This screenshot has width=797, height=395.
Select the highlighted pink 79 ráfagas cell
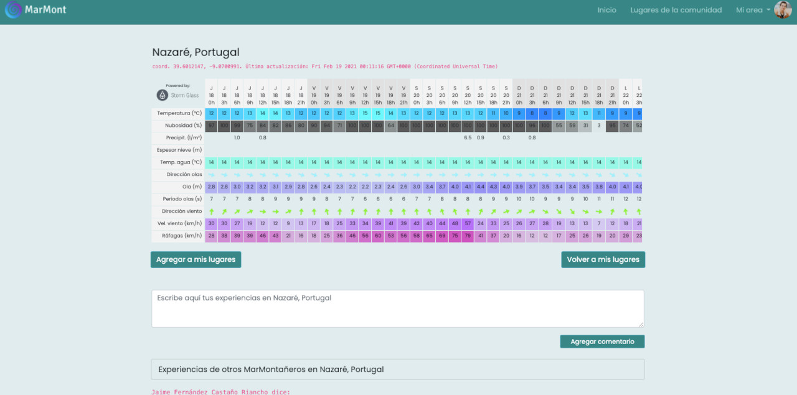pyautogui.click(x=468, y=236)
